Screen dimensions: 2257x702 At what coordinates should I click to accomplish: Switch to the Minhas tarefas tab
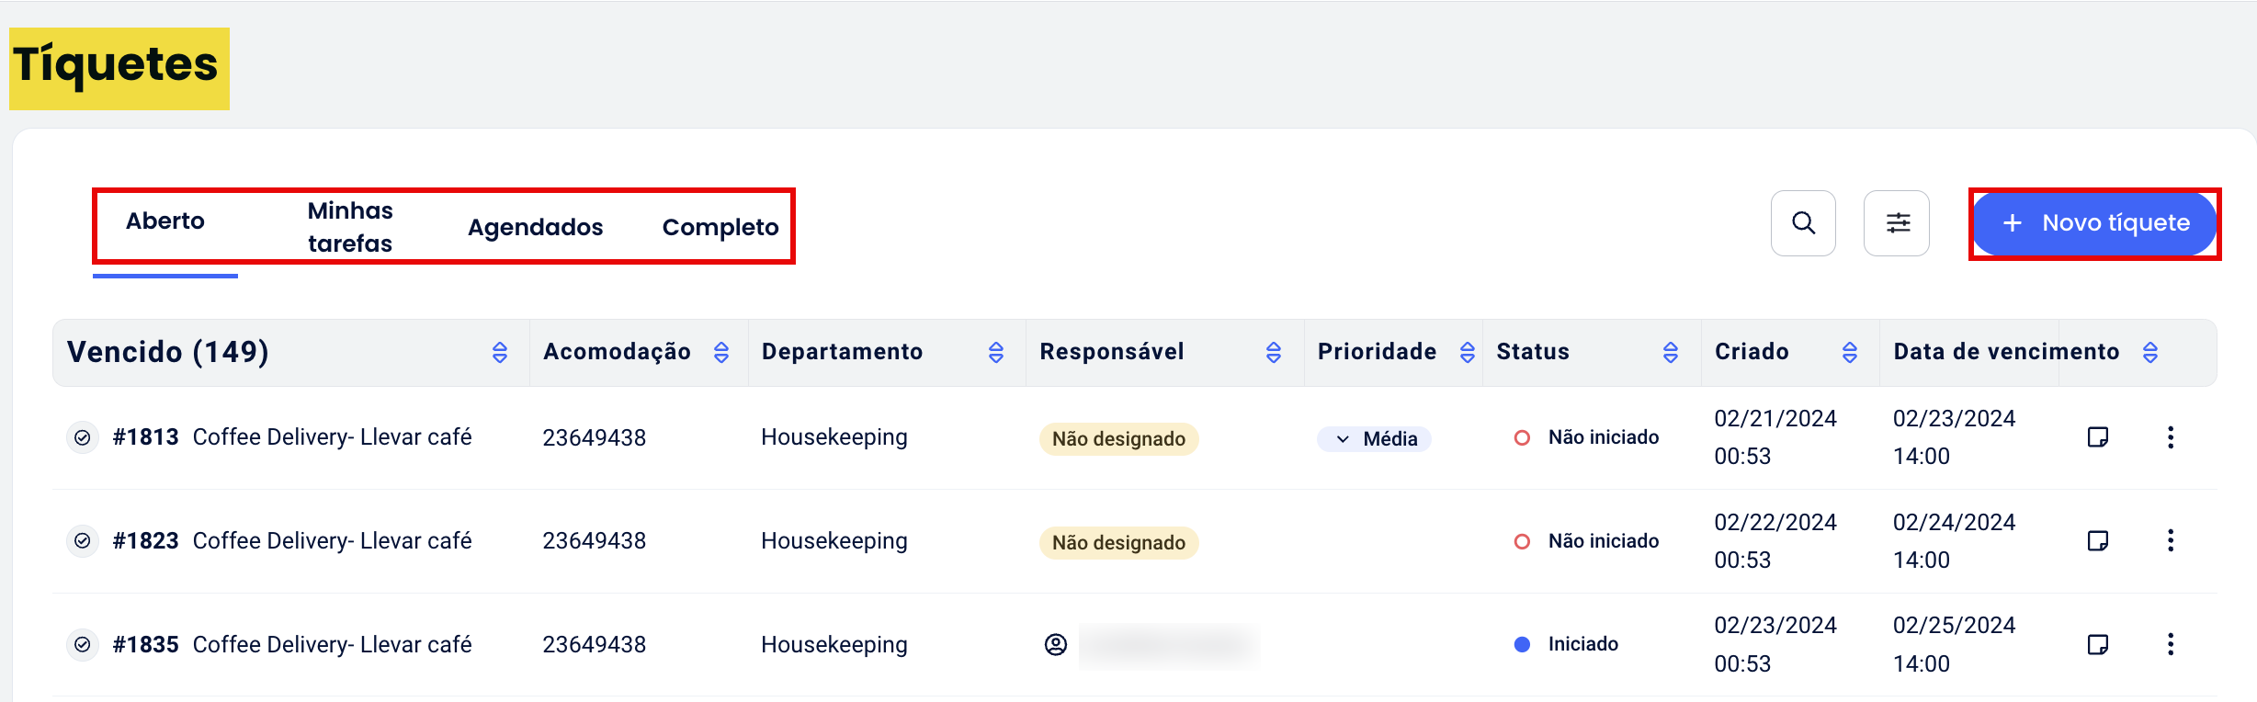tap(350, 227)
